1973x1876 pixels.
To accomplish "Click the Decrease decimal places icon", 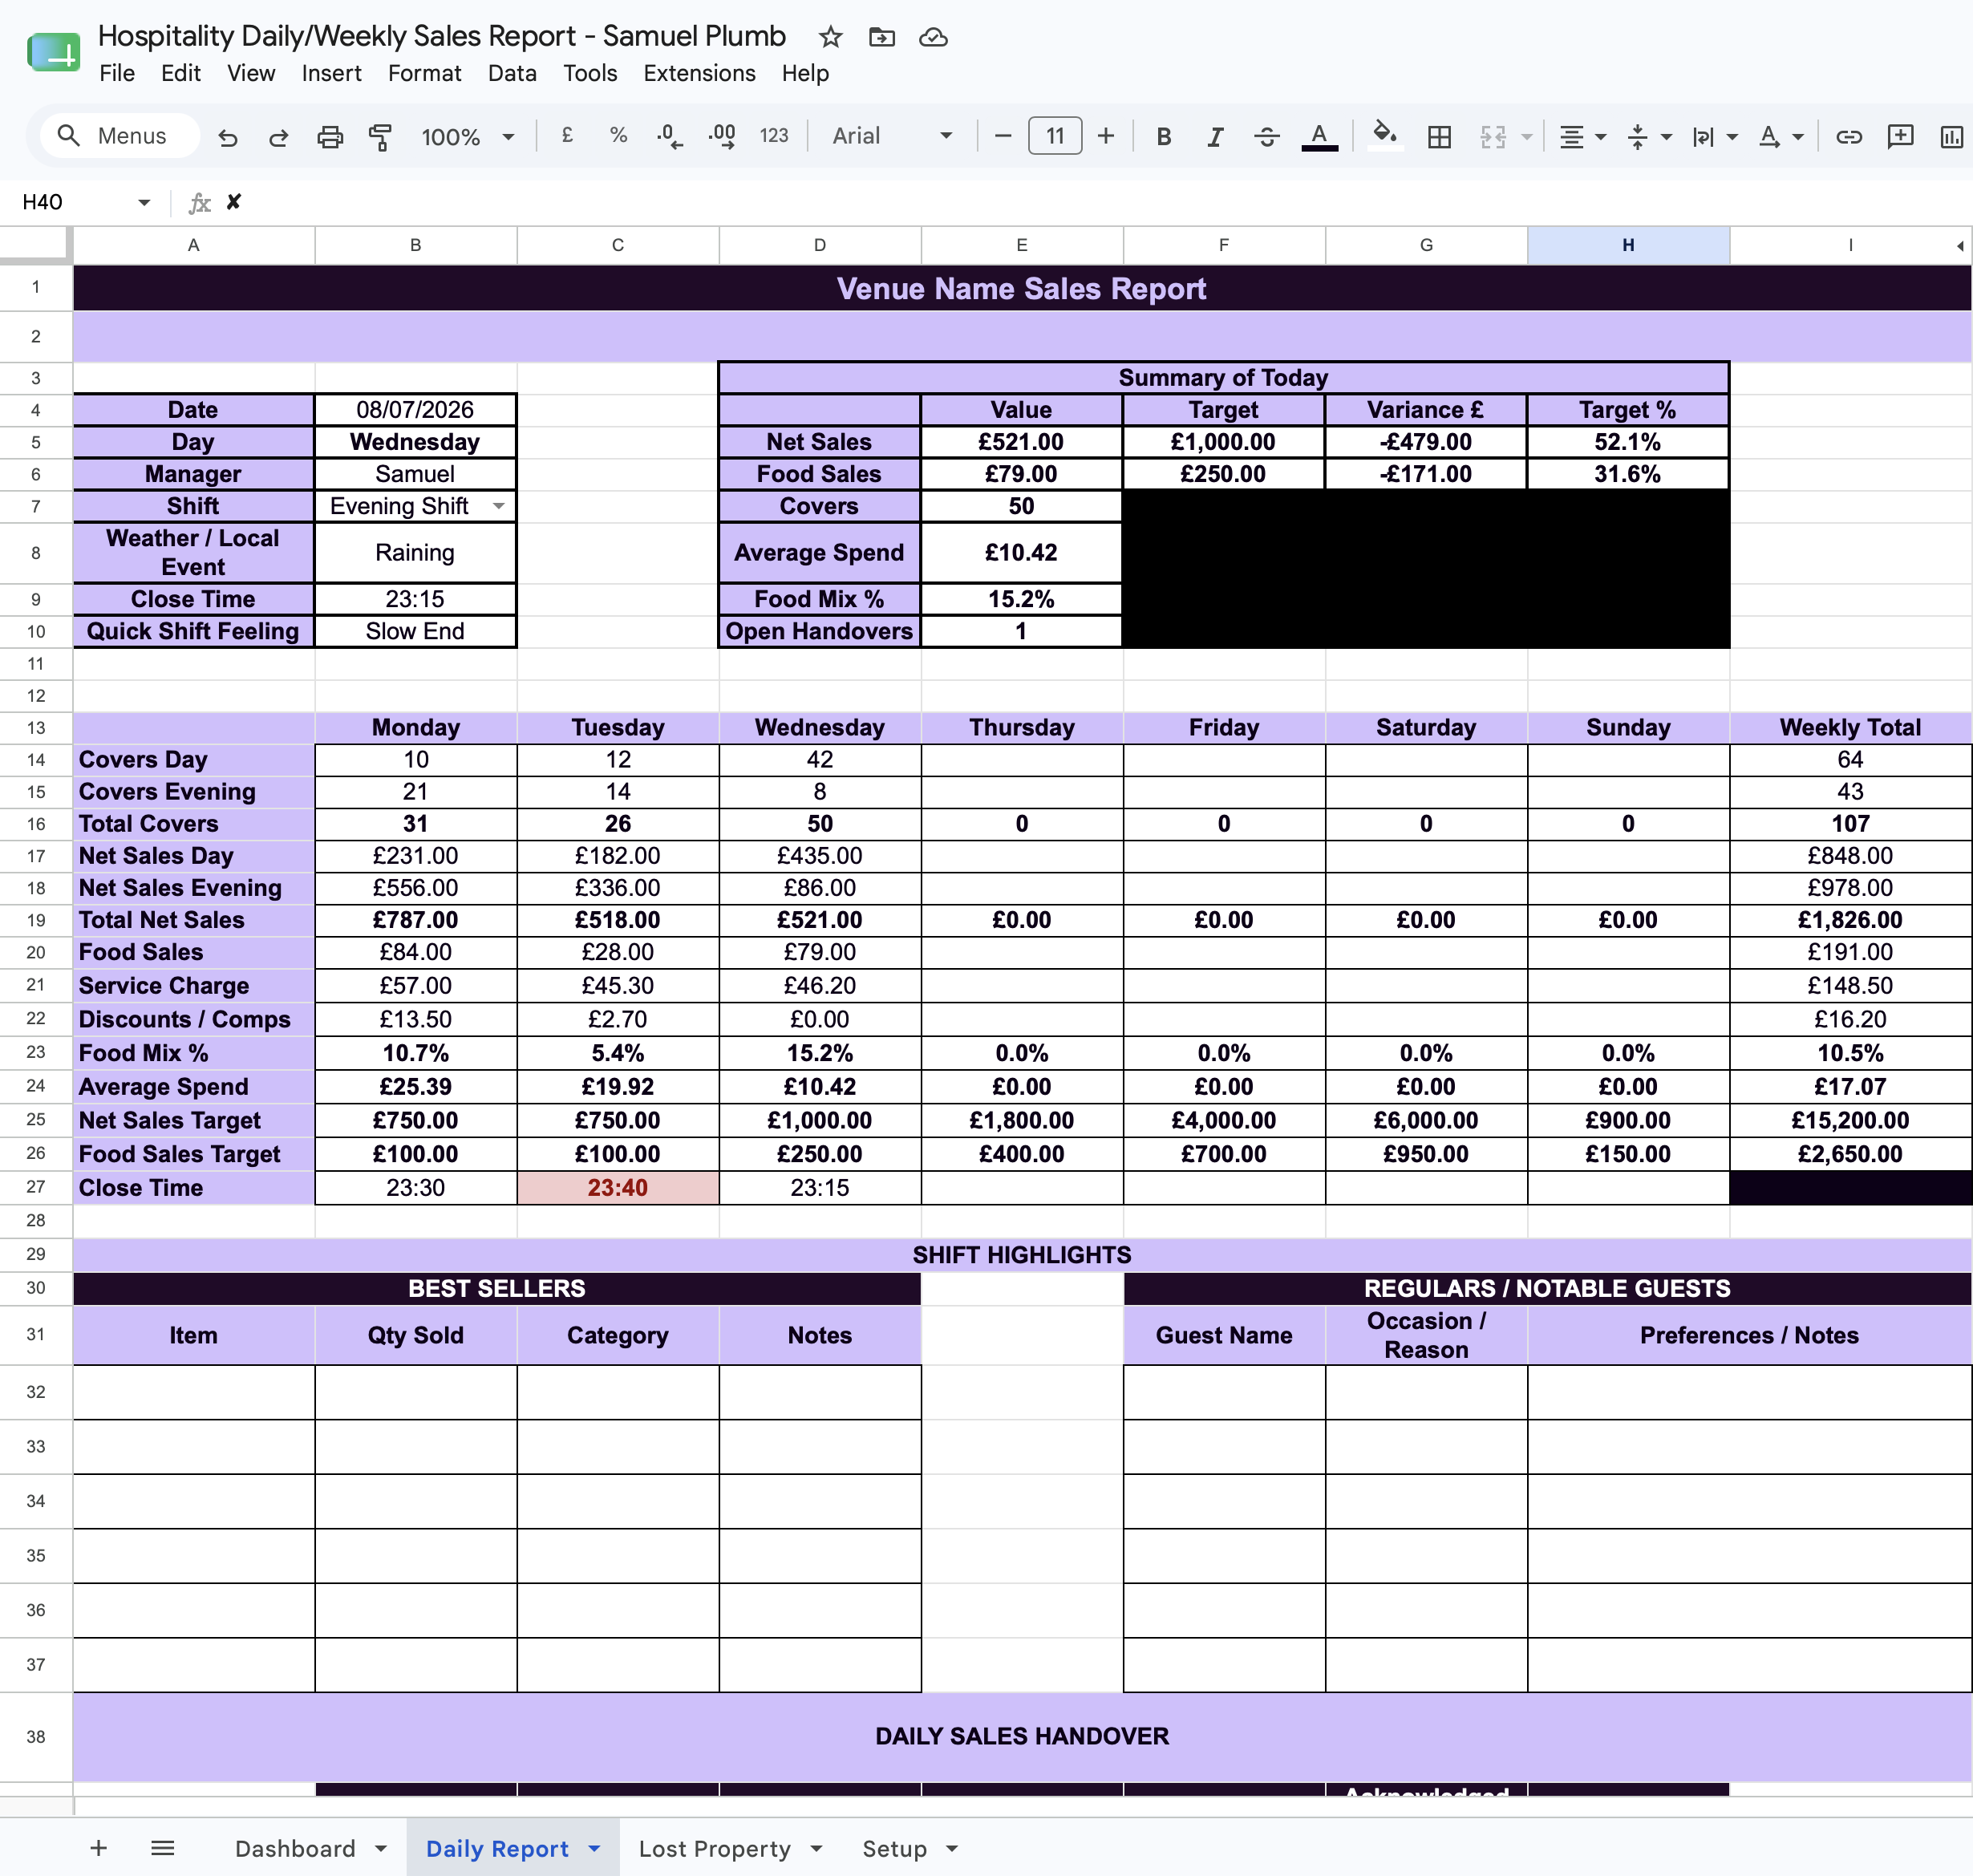I will (669, 136).
